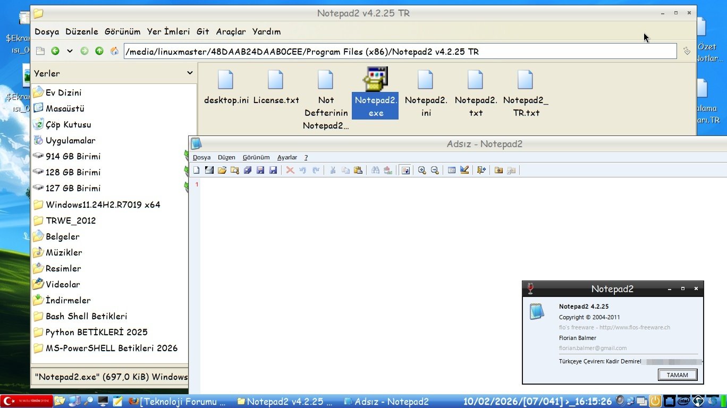Click TAMAM in the Notepad2 about dialog
The image size is (727, 408).
tap(678, 375)
